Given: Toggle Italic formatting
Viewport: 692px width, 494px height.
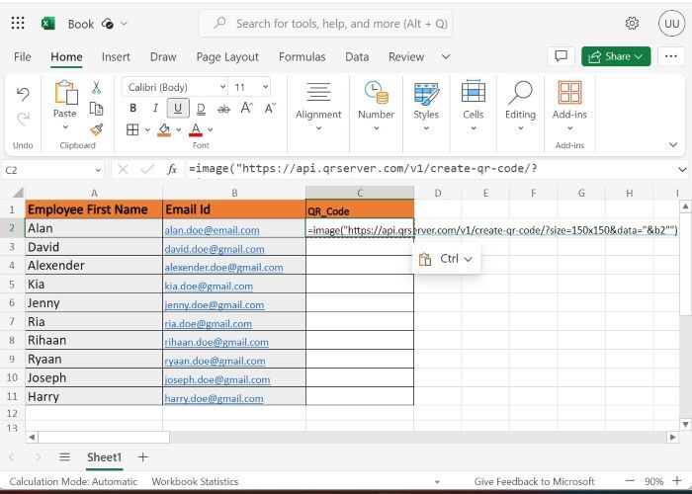Looking at the screenshot, I should coord(155,108).
